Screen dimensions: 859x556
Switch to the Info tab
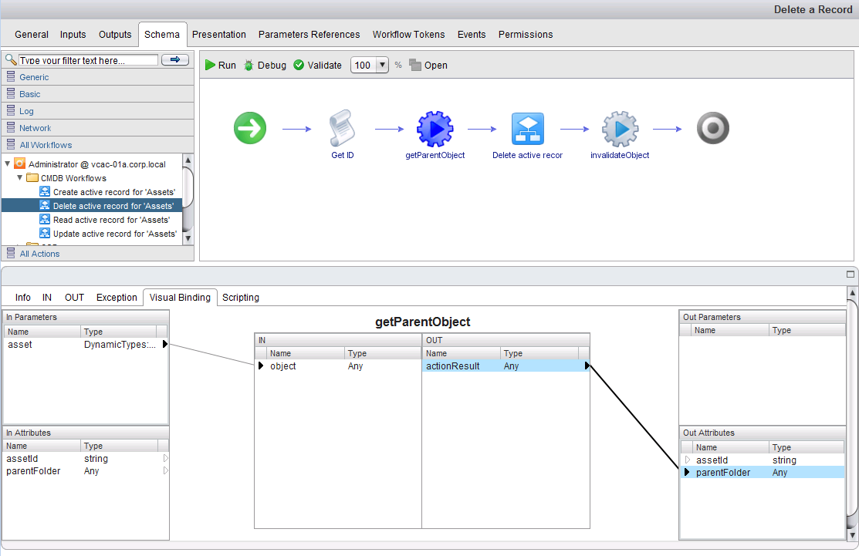pos(22,297)
